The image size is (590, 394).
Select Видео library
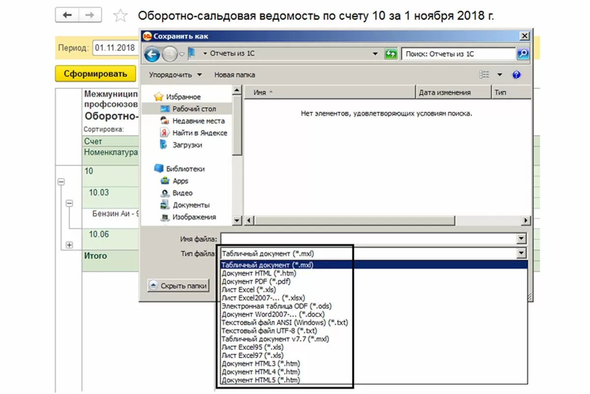pos(177,193)
